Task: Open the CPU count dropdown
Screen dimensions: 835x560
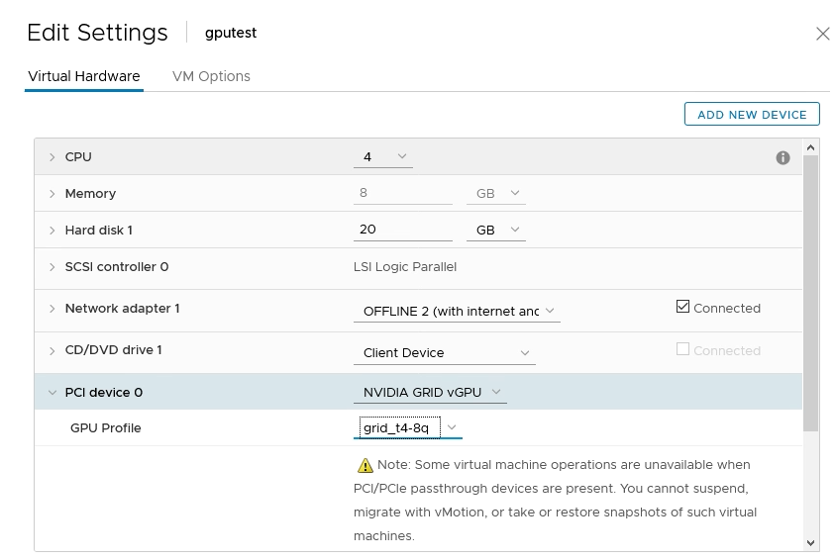Action: point(384,157)
